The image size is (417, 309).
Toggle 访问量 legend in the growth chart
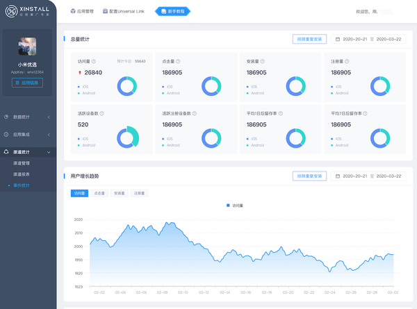235,206
